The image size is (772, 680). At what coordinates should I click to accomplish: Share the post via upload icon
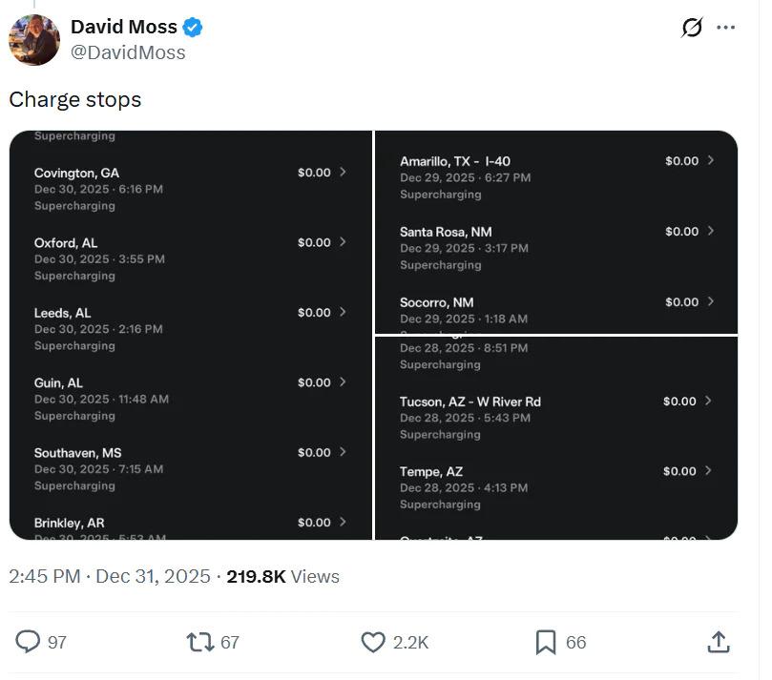click(719, 642)
